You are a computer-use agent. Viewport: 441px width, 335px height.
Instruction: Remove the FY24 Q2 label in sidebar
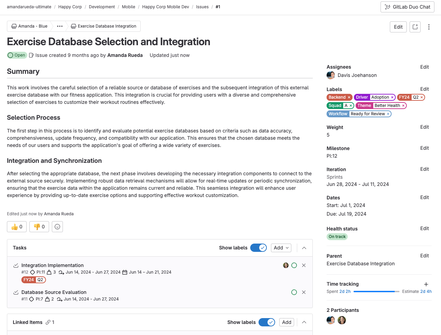[x=422, y=97]
